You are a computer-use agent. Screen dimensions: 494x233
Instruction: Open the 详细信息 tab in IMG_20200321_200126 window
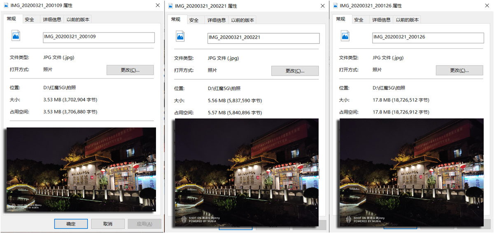pyautogui.click(x=381, y=20)
